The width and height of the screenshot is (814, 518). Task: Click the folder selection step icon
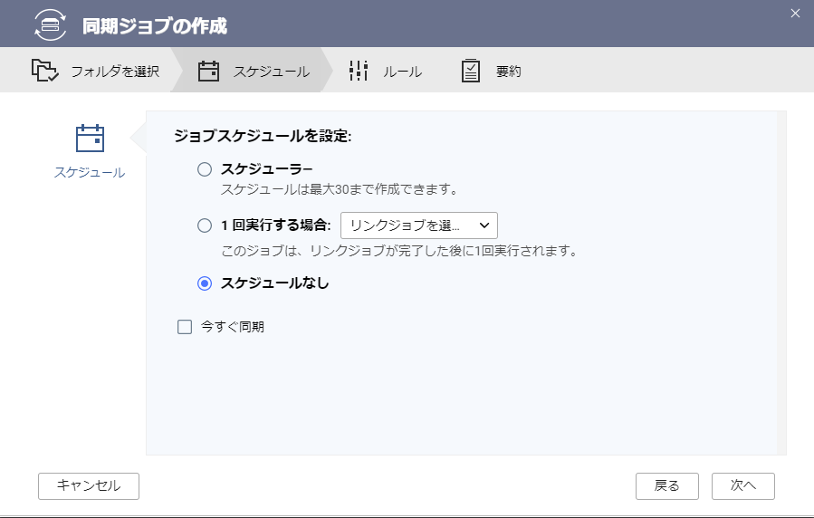tap(44, 70)
